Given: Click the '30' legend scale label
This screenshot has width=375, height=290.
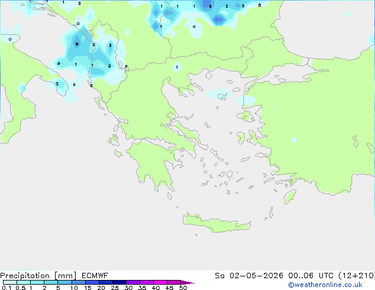Looking at the screenshot, I should (x=128, y=288).
